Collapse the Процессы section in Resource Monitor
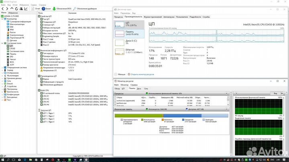This screenshot has height=162, width=289. tap(226, 94)
